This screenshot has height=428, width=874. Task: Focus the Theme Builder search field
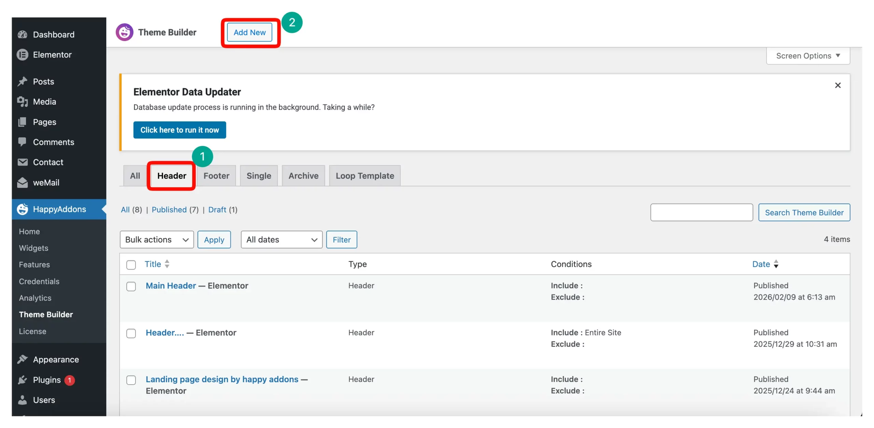[701, 212]
